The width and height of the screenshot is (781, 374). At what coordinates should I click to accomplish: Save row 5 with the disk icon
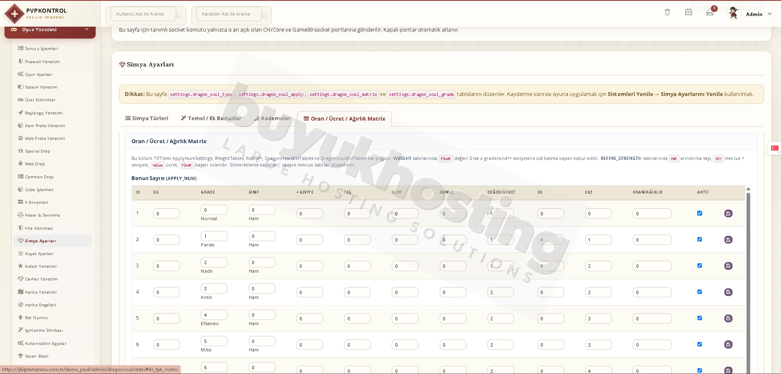coord(728,318)
